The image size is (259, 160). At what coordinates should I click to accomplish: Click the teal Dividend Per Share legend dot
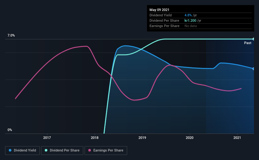click(46, 150)
